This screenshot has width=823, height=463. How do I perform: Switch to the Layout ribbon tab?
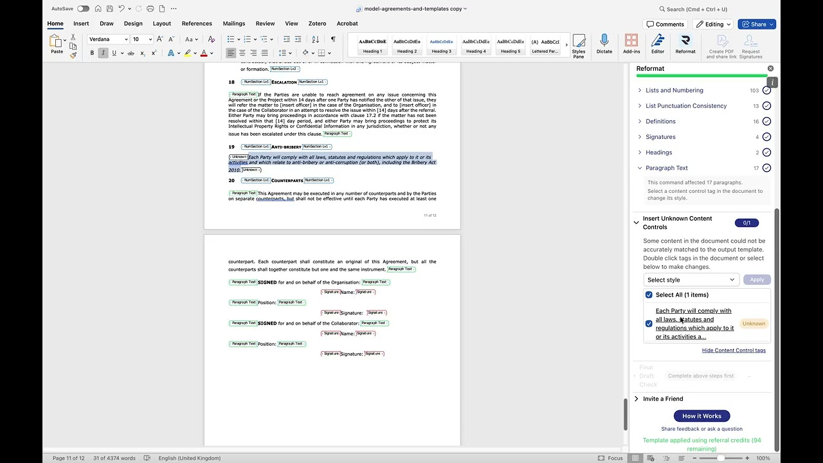(x=161, y=24)
